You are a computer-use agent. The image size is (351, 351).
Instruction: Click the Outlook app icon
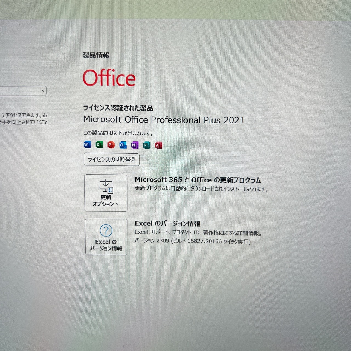[123, 145]
